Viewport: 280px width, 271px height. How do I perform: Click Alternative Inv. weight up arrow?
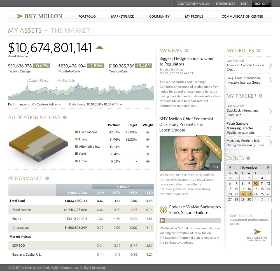pyautogui.click(x=148, y=147)
